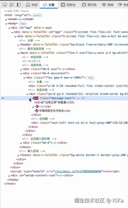The image size is (128, 208).
Task: Open the 性能 tab
Action: [x=123, y=5]
